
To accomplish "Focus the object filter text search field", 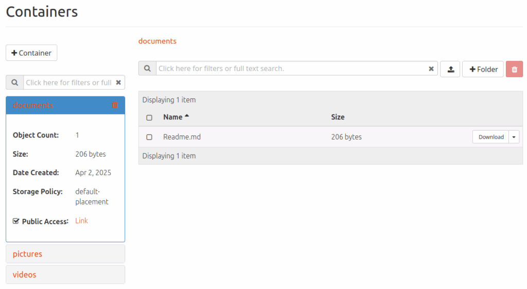I will click(x=291, y=69).
